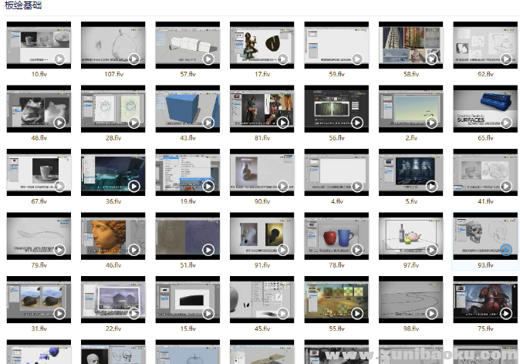Click the play icon on the 43.flv blue cube video

tap(208, 123)
